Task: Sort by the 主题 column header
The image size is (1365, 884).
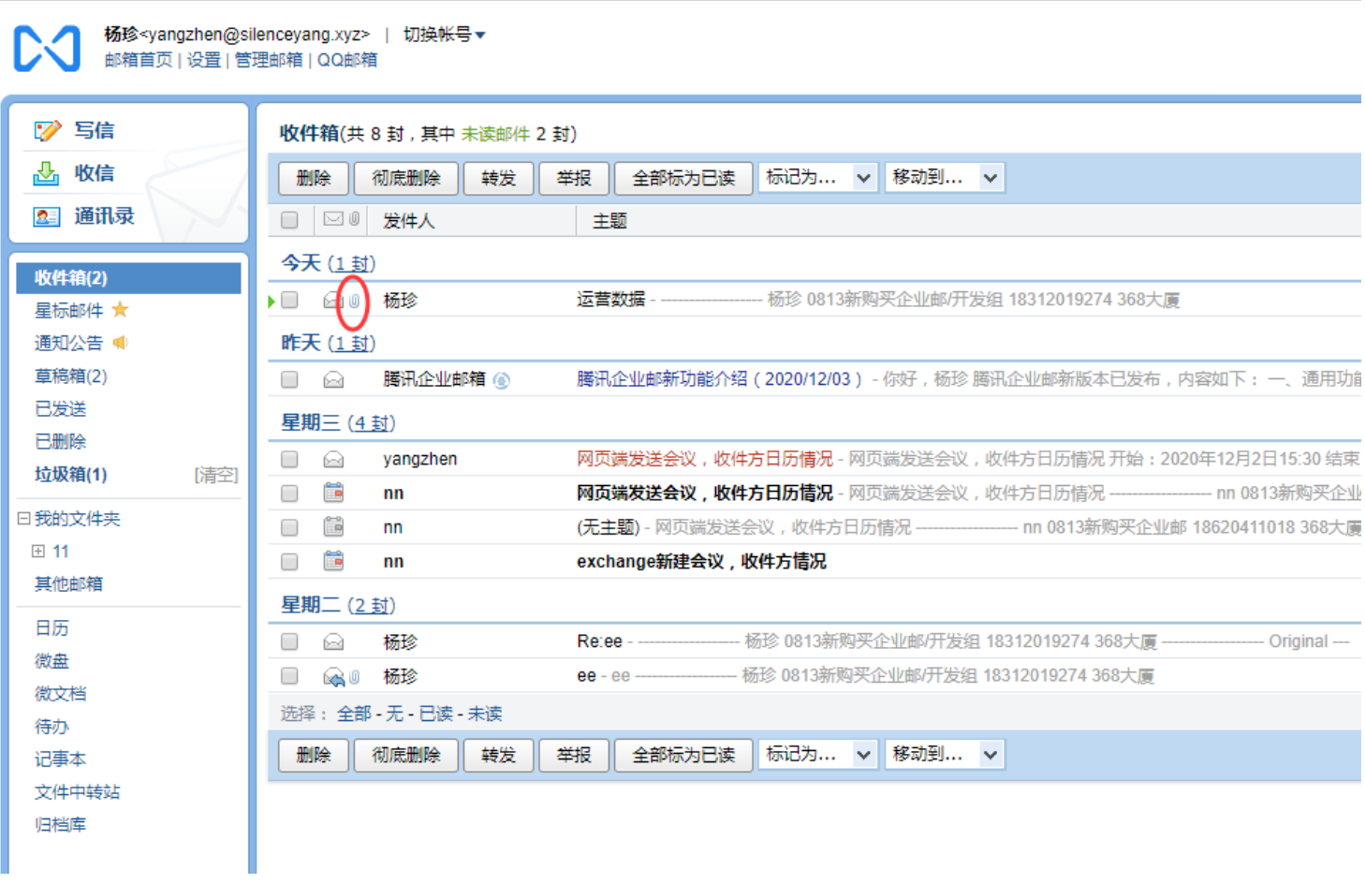Action: pyautogui.click(x=609, y=221)
